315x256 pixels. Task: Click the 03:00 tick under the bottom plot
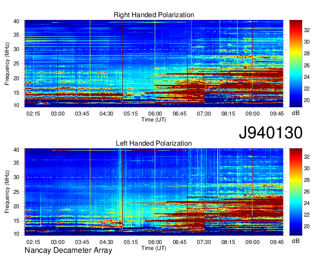click(57, 242)
